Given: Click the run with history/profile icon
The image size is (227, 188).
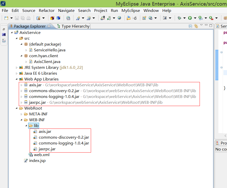Looking at the screenshot, I should click(201, 18).
